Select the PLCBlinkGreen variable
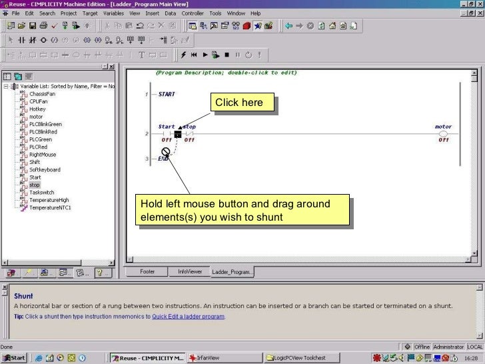The width and height of the screenshot is (485, 364). (x=45, y=124)
